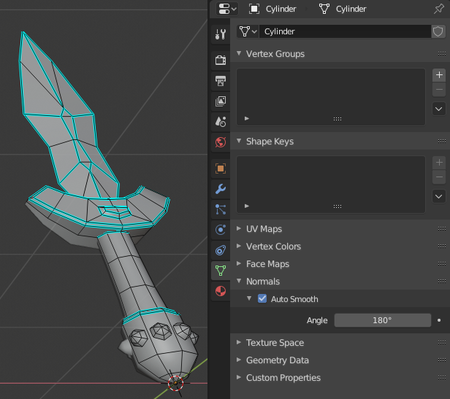This screenshot has width=450, height=399.
Task: Expand the Texture Space panel
Action: (239, 342)
